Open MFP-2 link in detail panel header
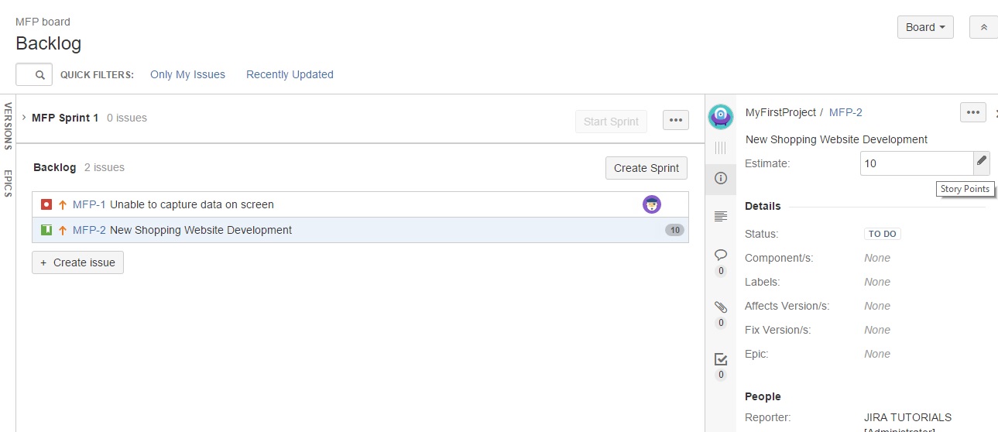This screenshot has height=432, width=998. pos(845,112)
